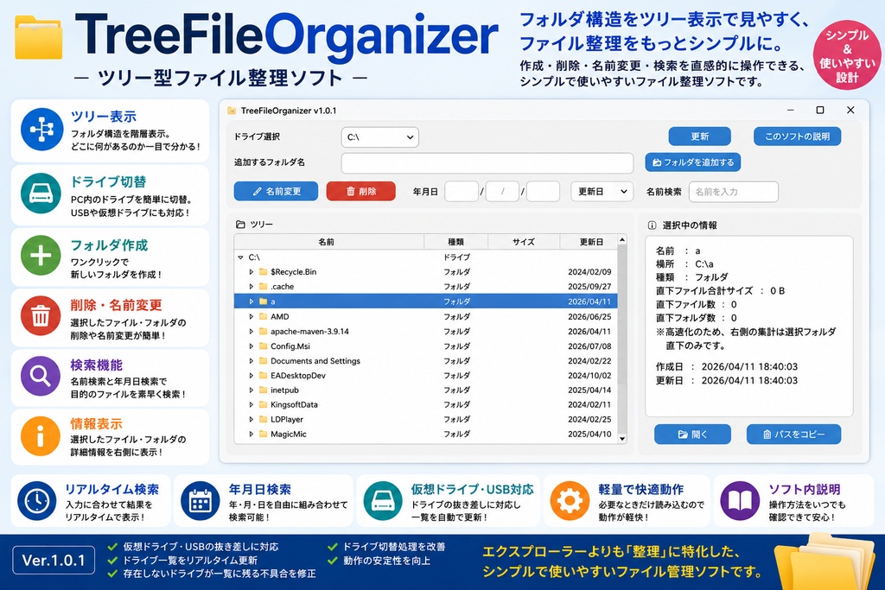Click the Ver.1.0.1 version badge

click(53, 560)
